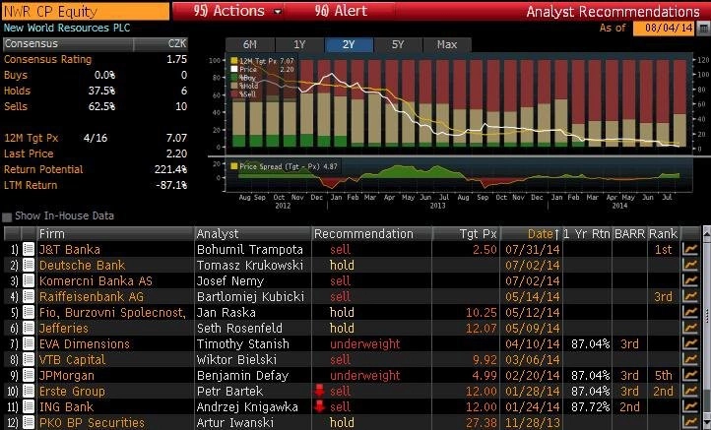
Task: Open Jefferies firm link
Action: click(x=63, y=328)
